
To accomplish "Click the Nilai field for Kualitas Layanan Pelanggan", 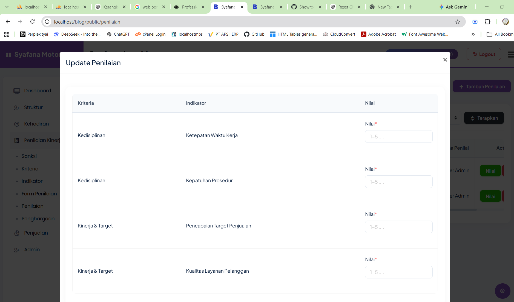I will [399, 272].
